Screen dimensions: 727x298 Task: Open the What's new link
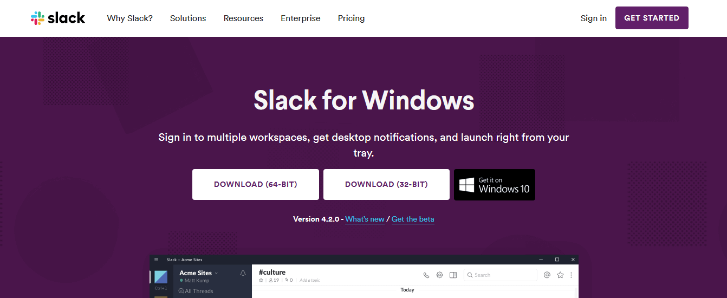365,219
